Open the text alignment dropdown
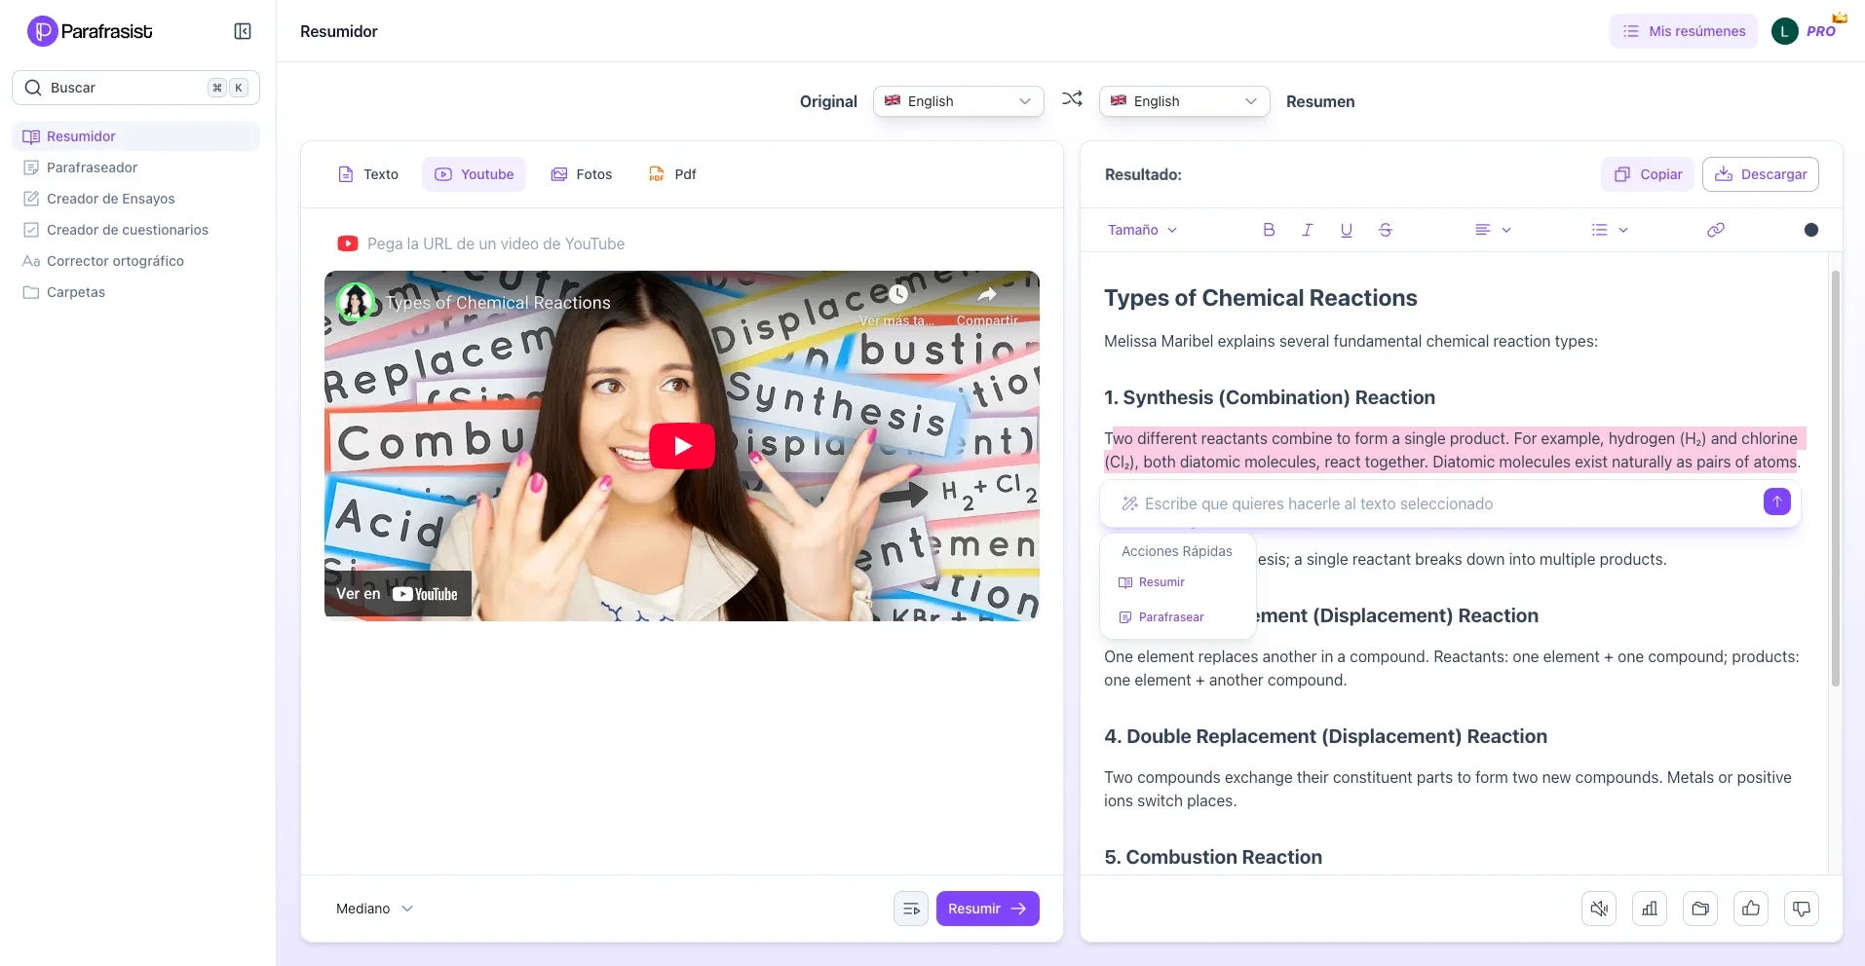The image size is (1865, 966). pos(1493,230)
